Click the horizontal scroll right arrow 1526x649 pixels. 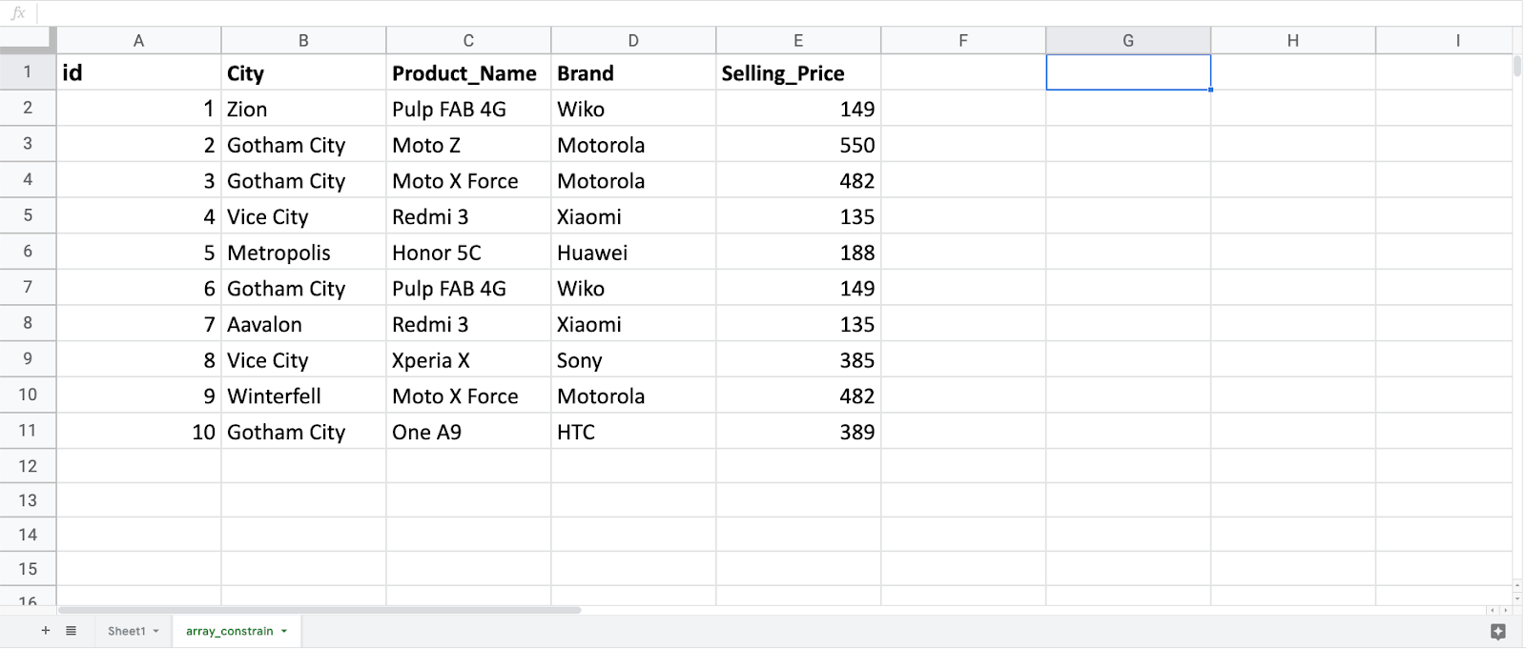click(x=1505, y=610)
